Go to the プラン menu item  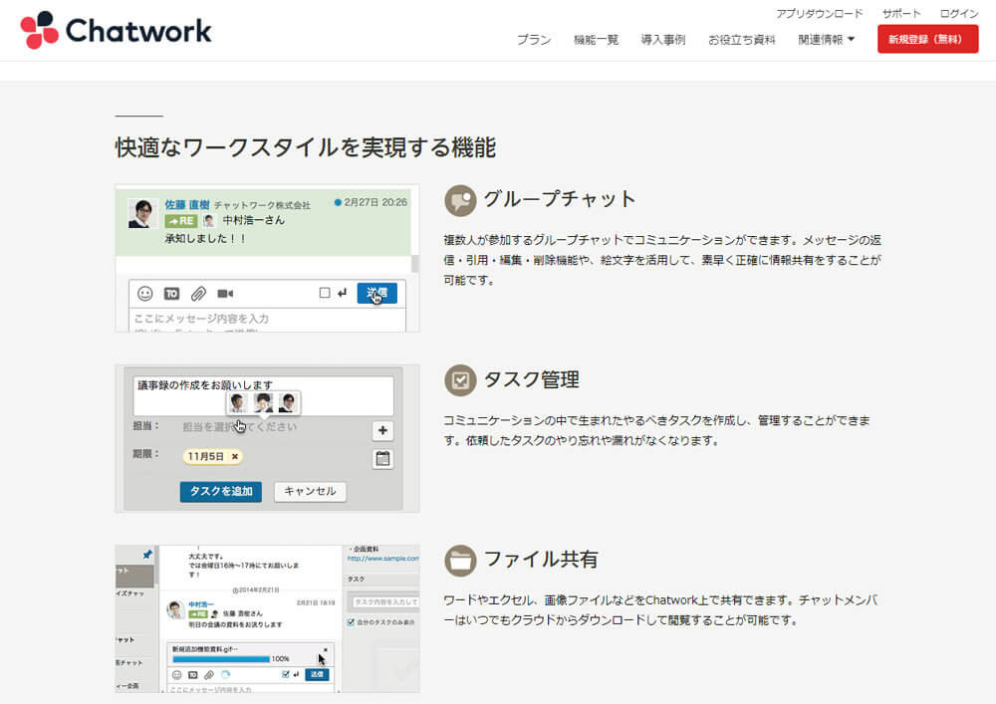534,40
